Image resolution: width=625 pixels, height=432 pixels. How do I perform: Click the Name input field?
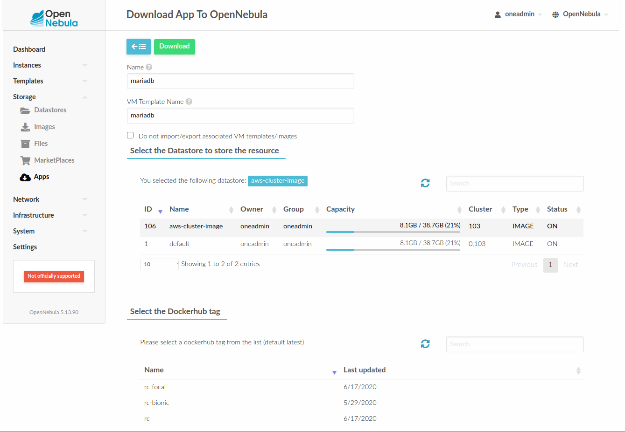240,81
